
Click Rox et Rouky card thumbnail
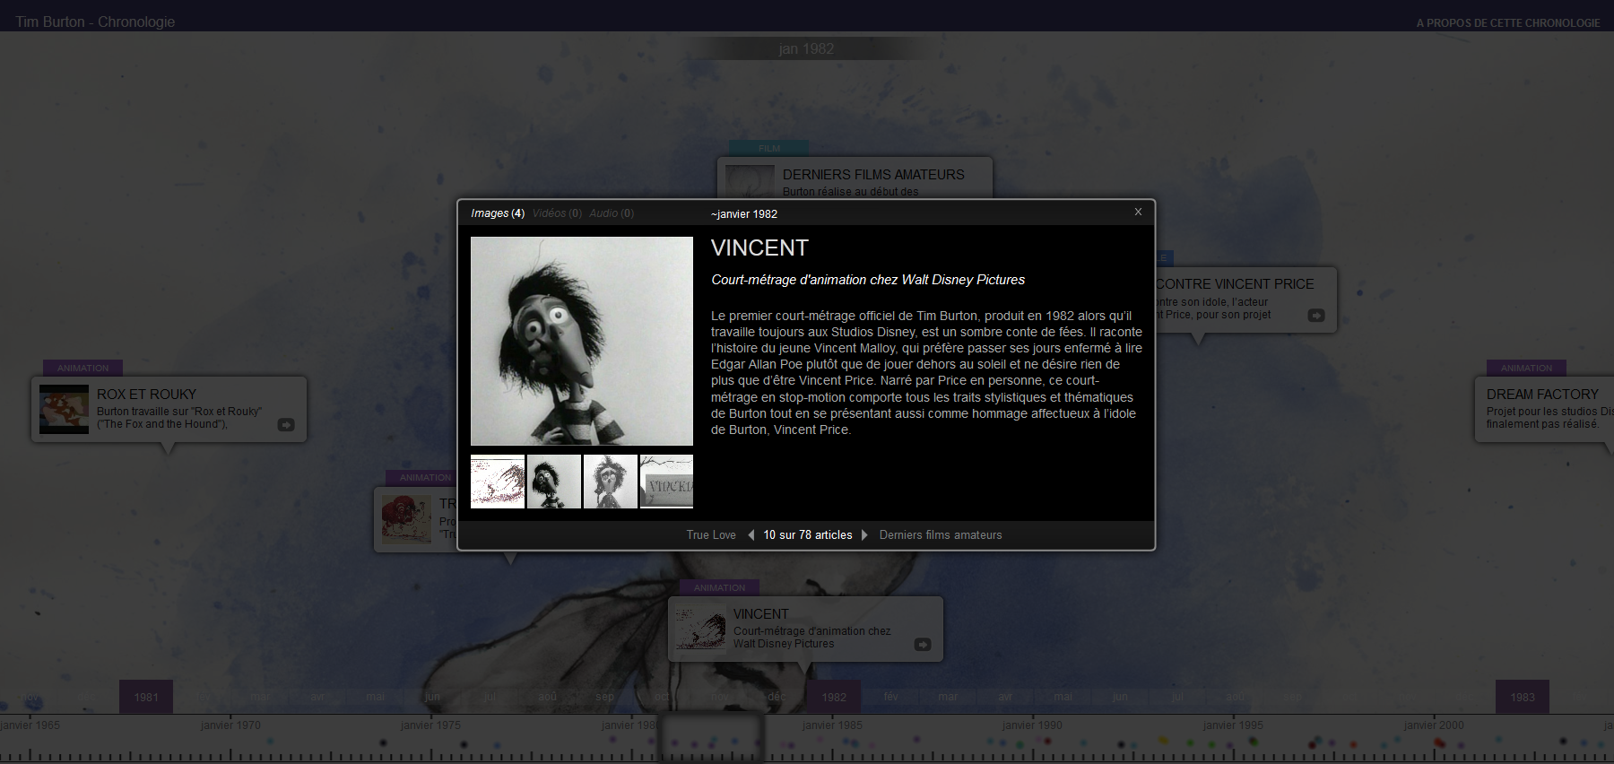(x=64, y=409)
